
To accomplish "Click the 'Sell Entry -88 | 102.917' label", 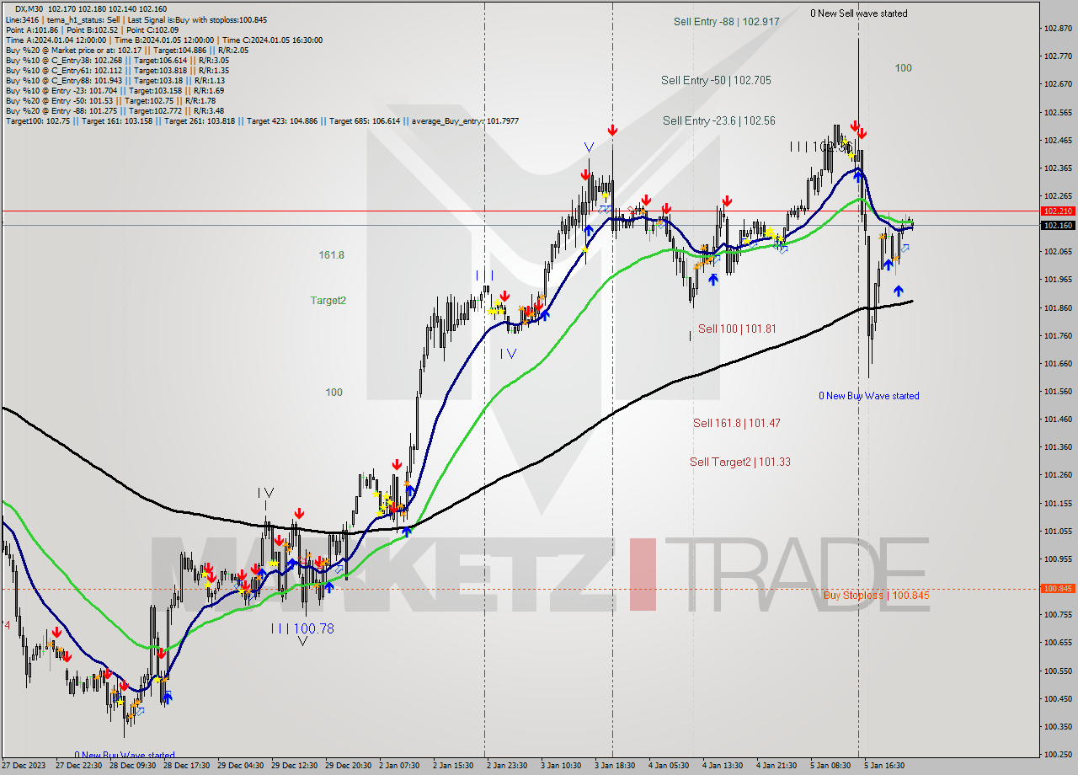I will click(x=726, y=21).
